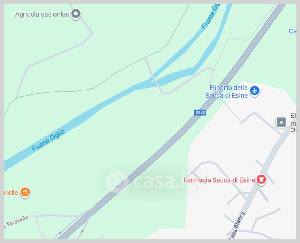The width and height of the screenshot is (300, 243).
Task: Click the Toroselle street name label
Action: (x=16, y=222)
